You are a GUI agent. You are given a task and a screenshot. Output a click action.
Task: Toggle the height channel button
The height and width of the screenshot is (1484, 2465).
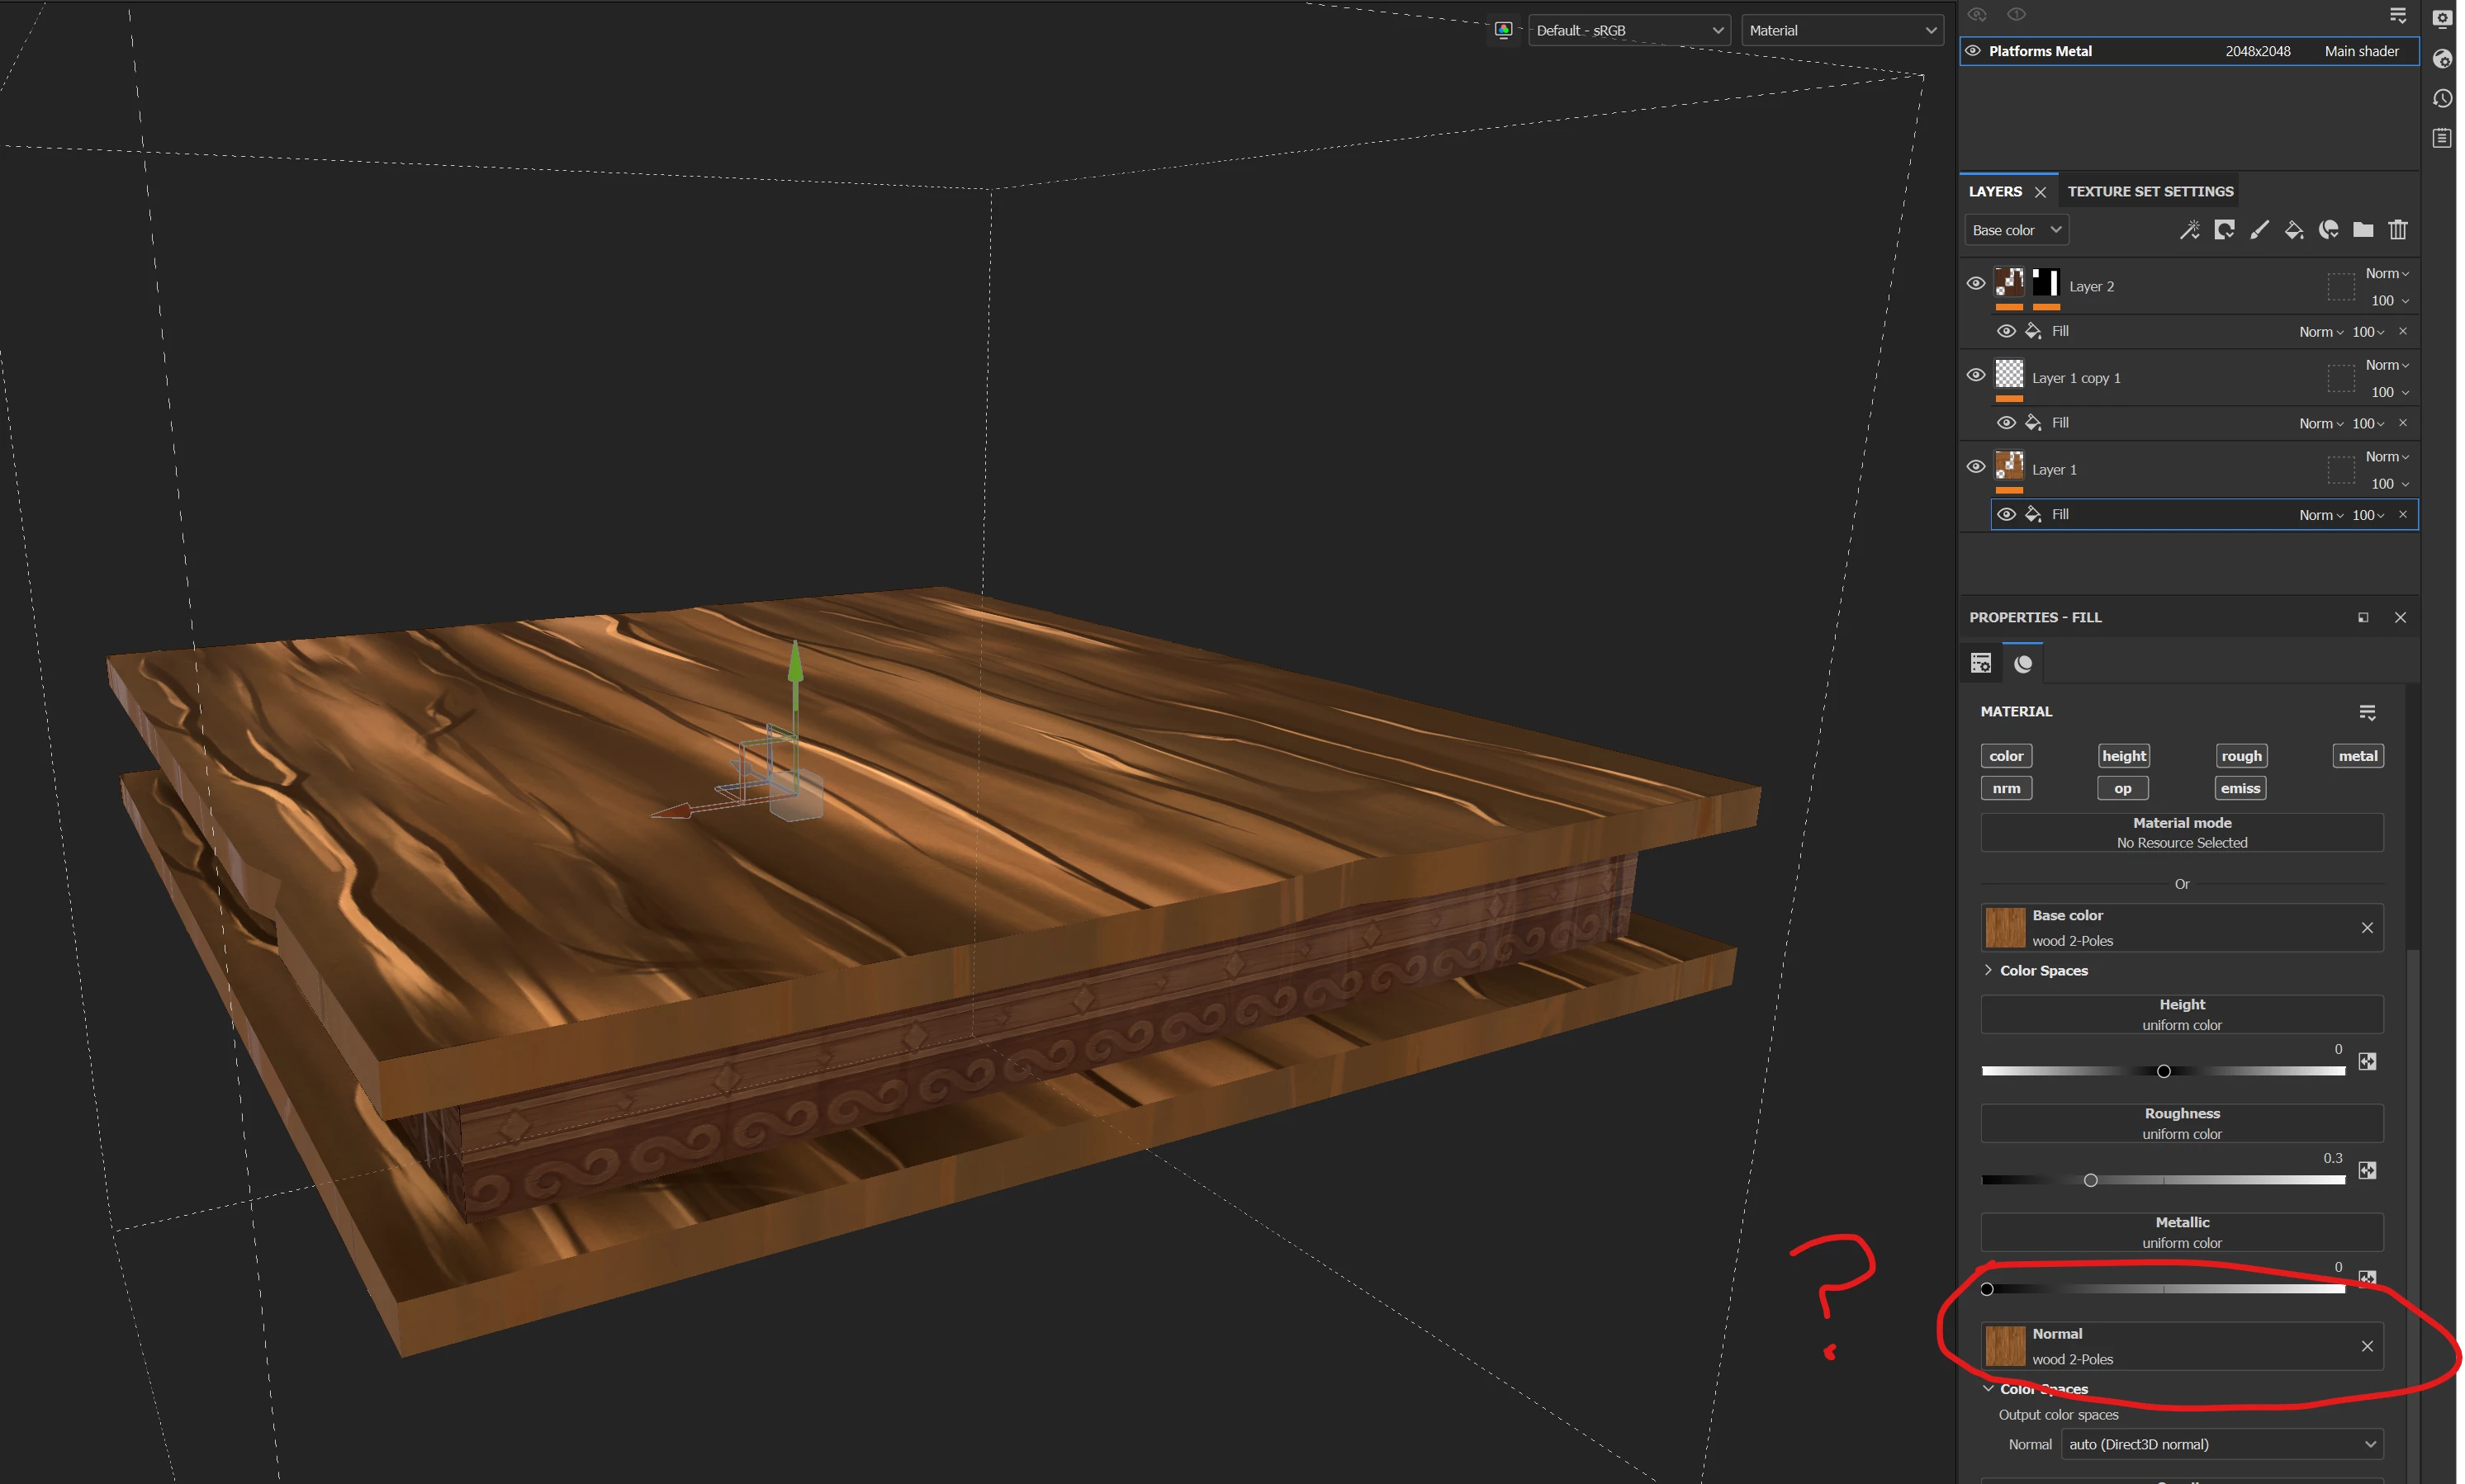[2123, 756]
